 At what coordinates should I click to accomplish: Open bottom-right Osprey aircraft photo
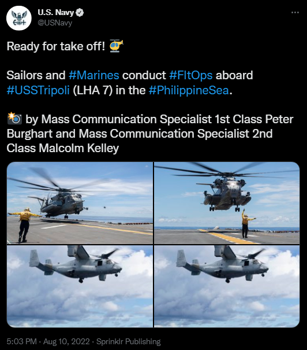(227, 286)
